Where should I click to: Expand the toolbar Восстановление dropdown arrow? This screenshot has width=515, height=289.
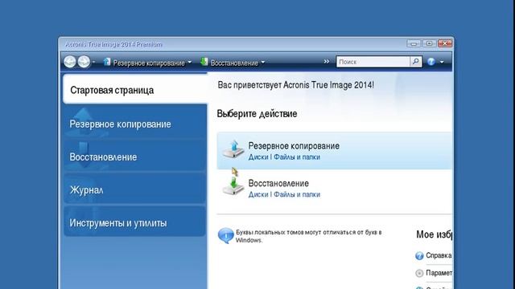263,62
